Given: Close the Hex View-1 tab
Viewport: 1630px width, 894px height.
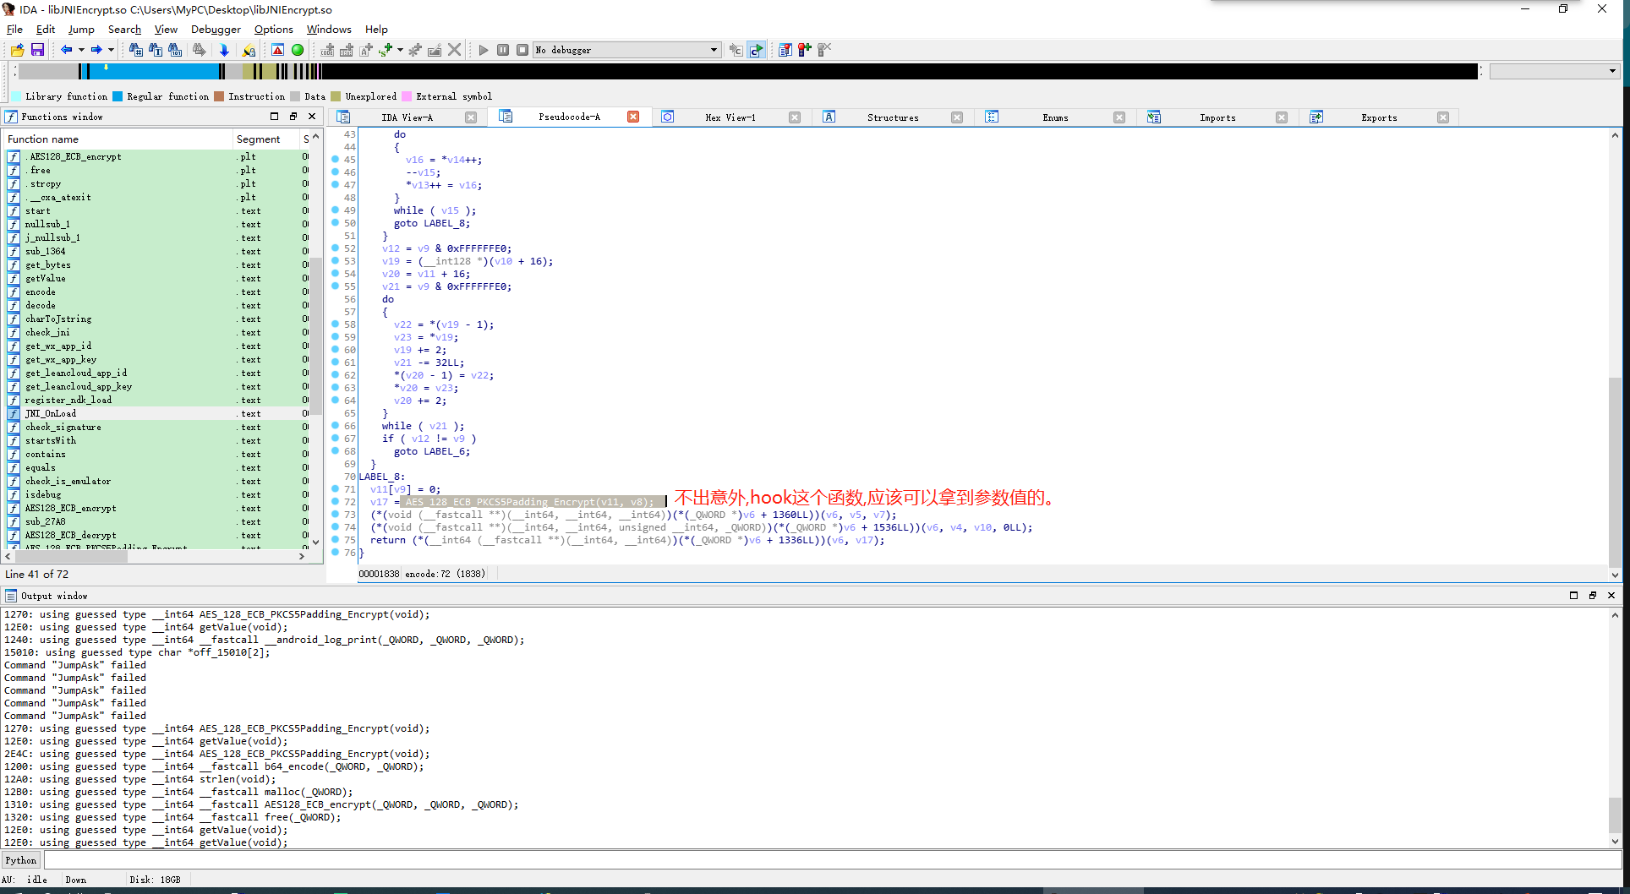Looking at the screenshot, I should [x=795, y=117].
